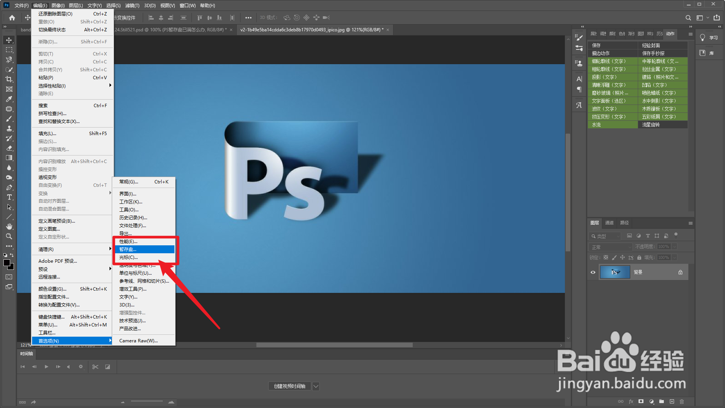Select the Lasso tool
Screen dimensions: 725x408
pyautogui.click(x=9, y=60)
